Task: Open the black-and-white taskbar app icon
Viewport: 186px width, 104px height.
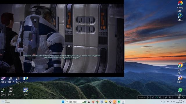Action: tap(89, 102)
